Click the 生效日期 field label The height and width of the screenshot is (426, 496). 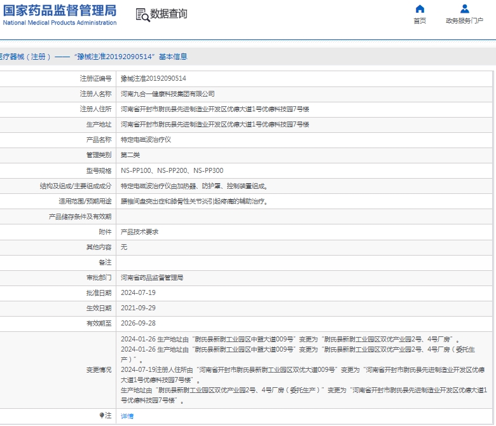99,308
